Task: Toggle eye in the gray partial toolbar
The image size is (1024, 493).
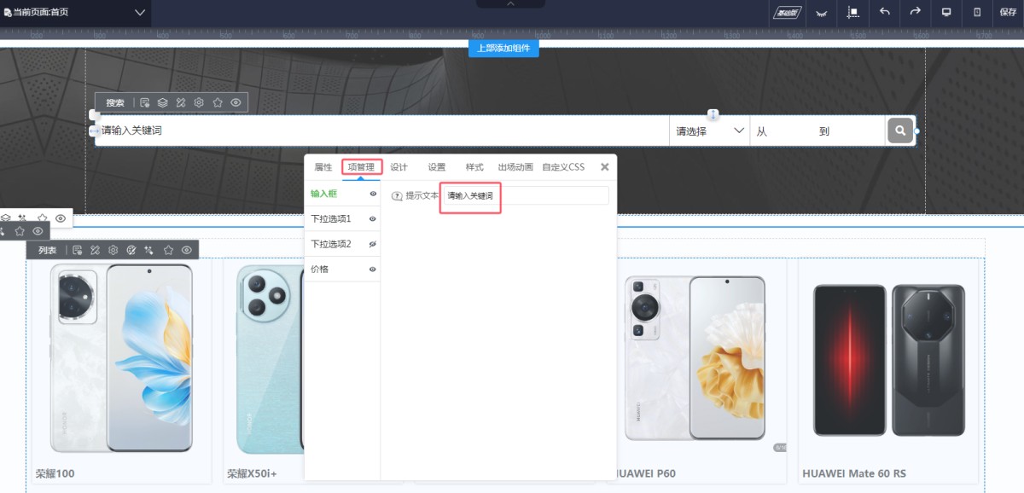Action: 38,231
